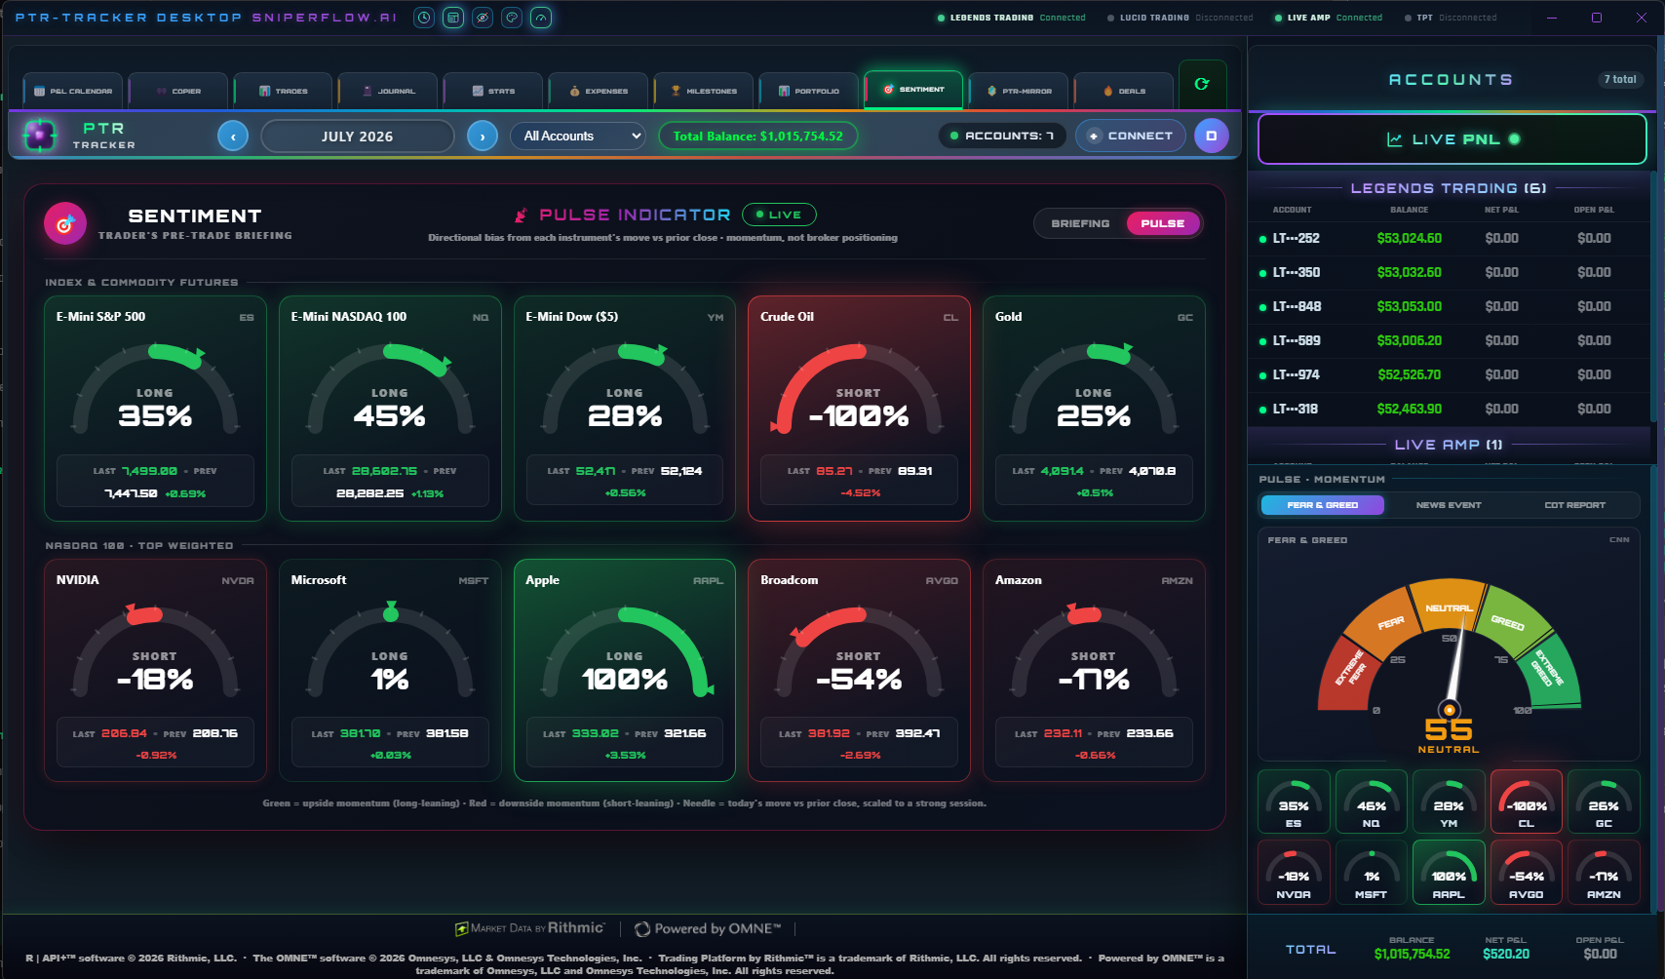Open the Crude Oil gauge card
The height and width of the screenshot is (979, 1665).
pos(859,409)
